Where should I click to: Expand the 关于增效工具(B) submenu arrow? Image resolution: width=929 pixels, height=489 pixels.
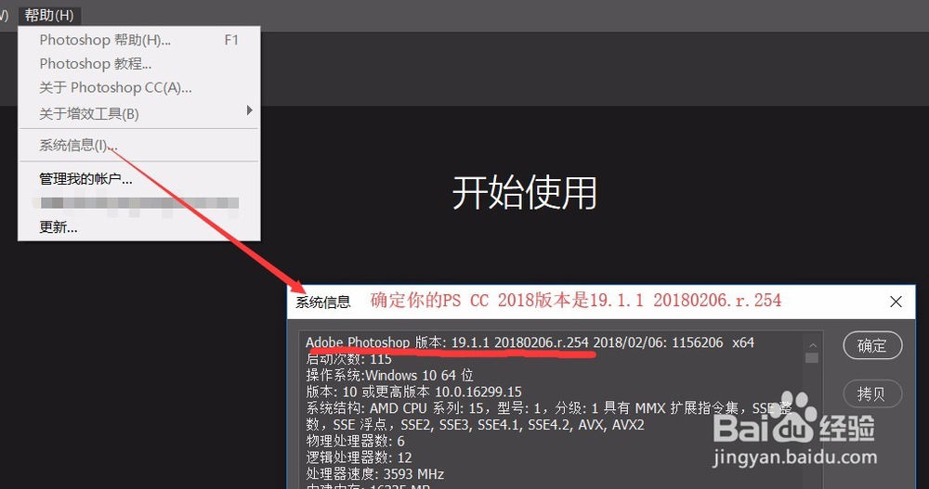(x=249, y=110)
